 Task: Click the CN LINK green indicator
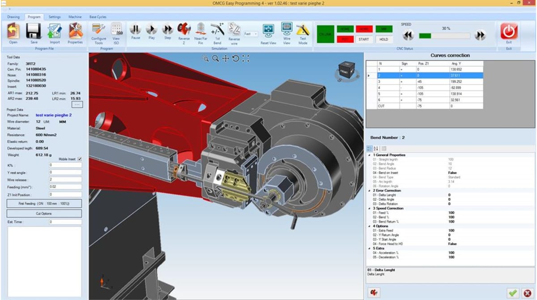325,34
